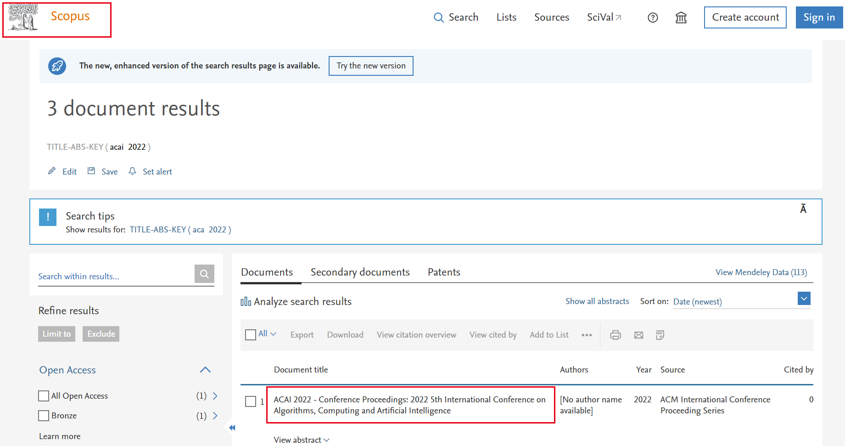Collapse the refine panel with double arrow
The height and width of the screenshot is (446, 845).
point(232,428)
